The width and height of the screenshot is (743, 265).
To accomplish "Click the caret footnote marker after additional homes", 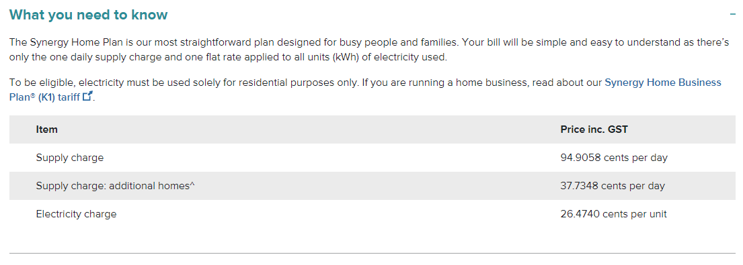I will point(192,184).
